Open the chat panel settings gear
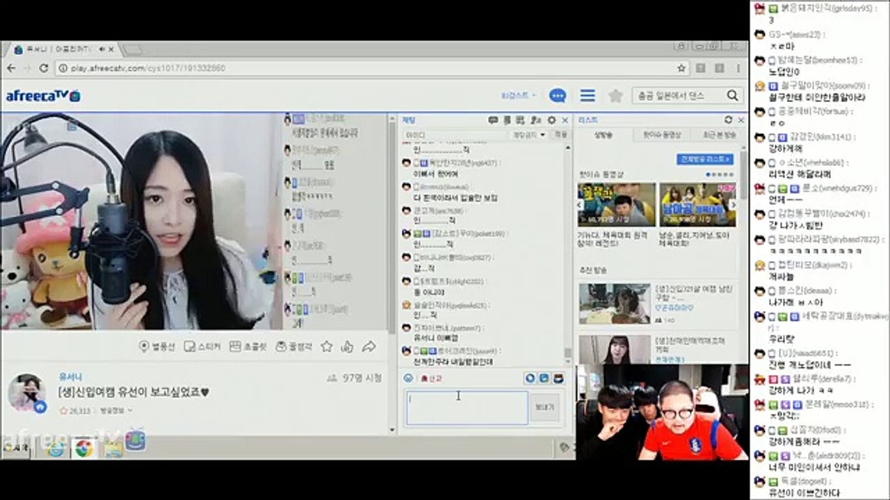Screen dimensions: 890x500 pos(551,120)
